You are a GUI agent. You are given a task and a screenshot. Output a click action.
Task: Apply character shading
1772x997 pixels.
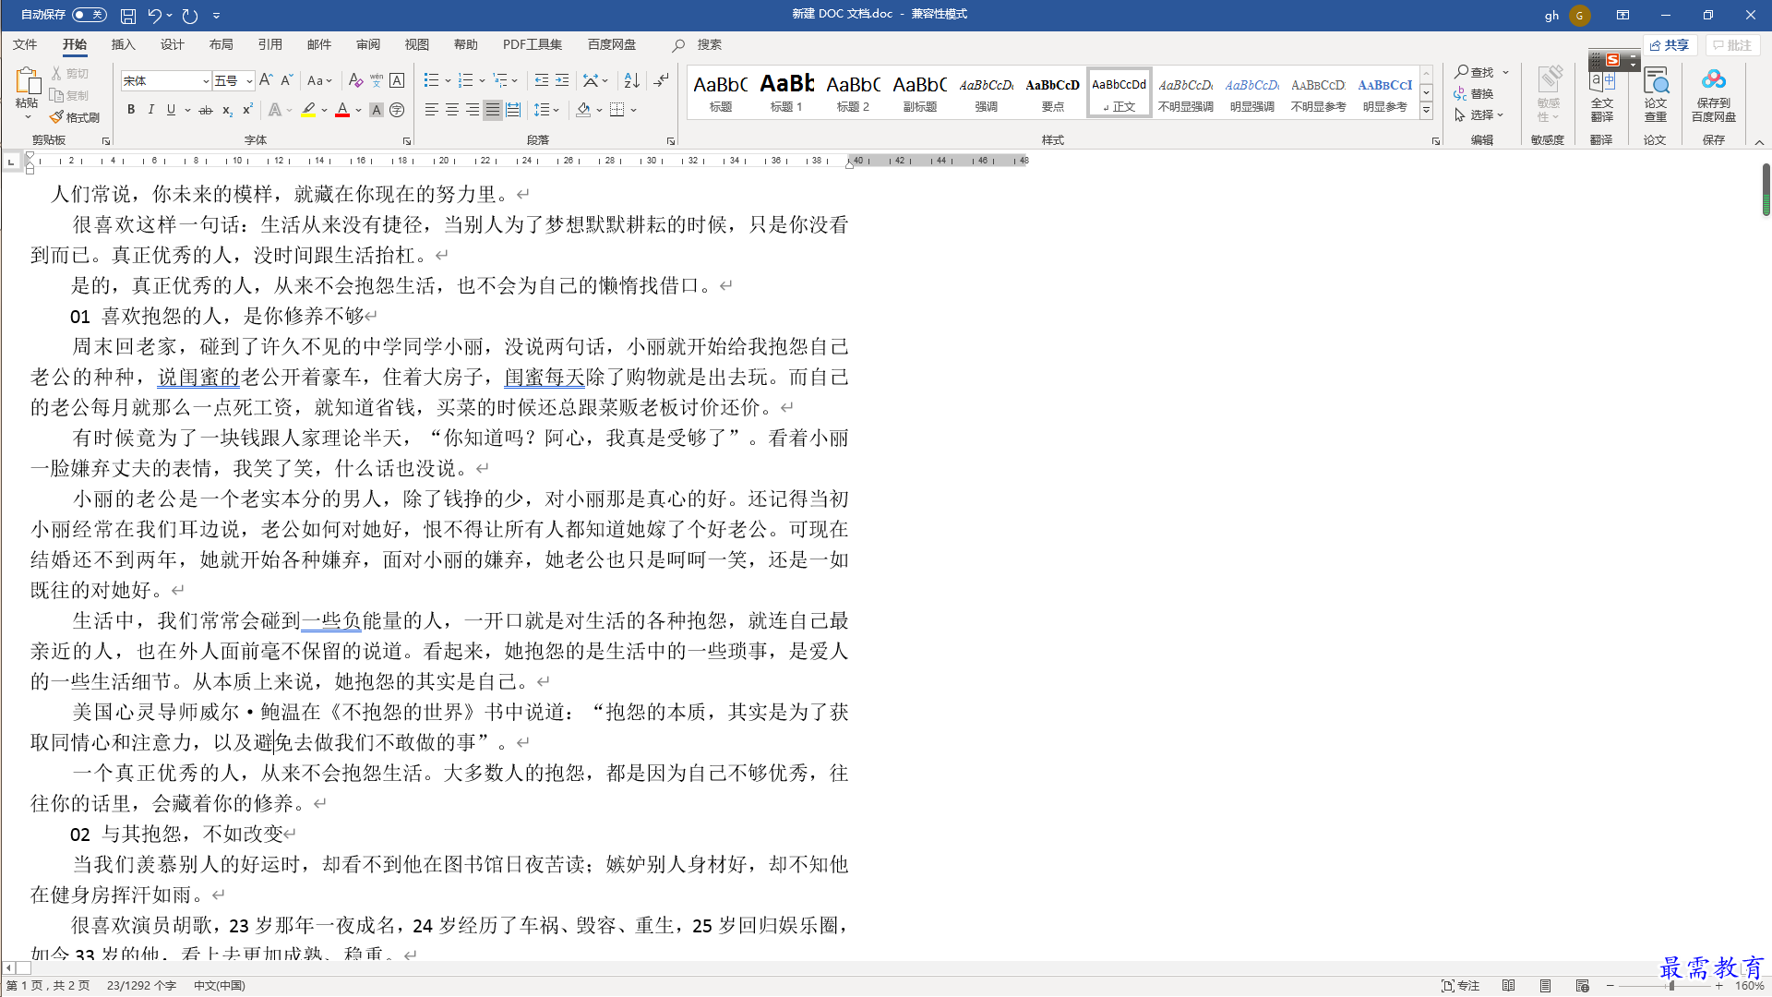coord(377,110)
